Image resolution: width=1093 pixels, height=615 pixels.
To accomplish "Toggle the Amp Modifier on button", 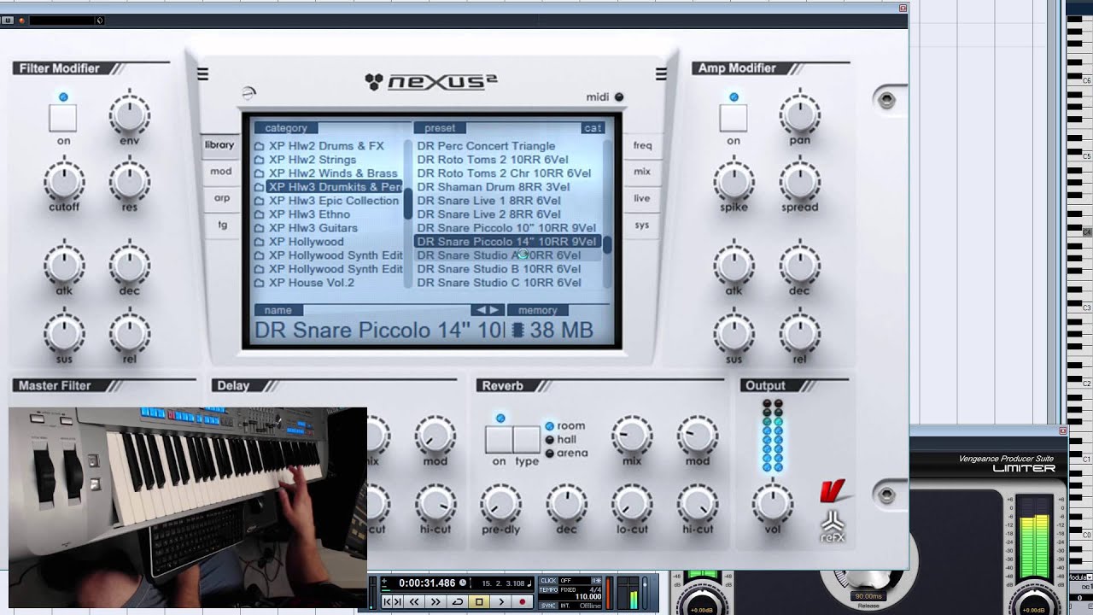I will click(x=734, y=118).
